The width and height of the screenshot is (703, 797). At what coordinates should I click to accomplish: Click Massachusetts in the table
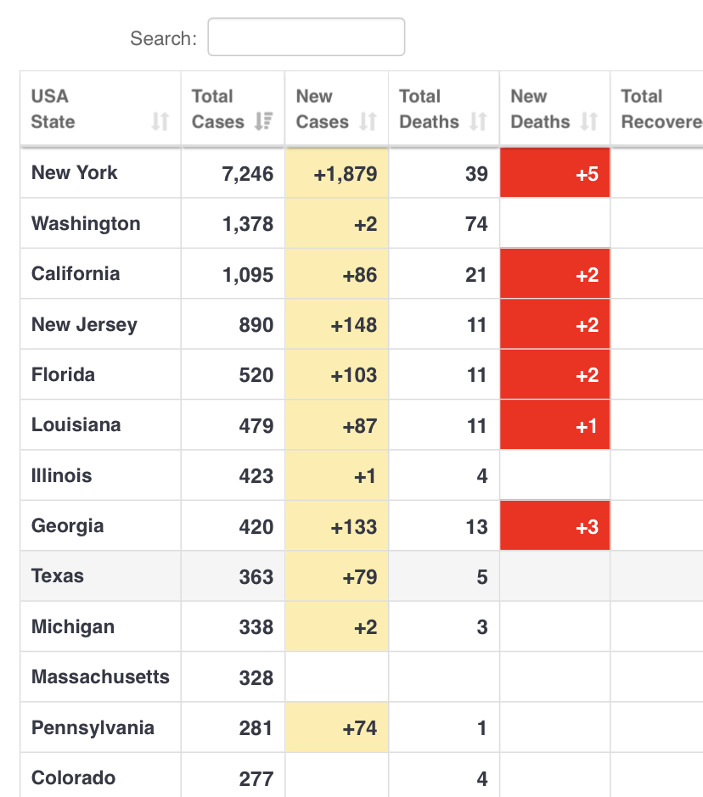point(100,677)
